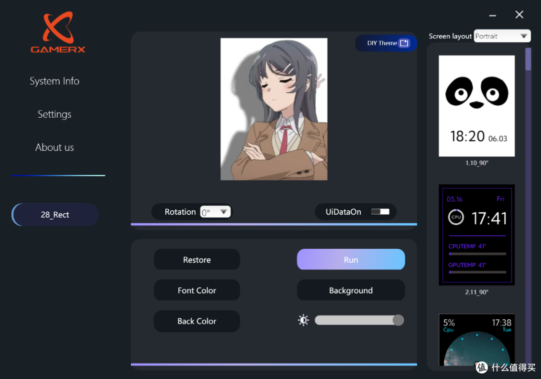Select the 2.11_90° CPU temp theme

[x=477, y=235]
